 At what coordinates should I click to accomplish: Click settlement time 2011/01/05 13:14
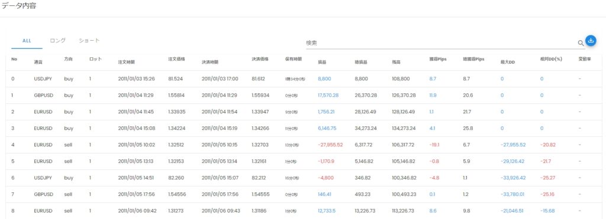pos(220,162)
